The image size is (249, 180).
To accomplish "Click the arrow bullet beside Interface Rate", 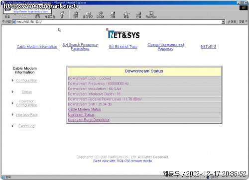I will click(x=12, y=114).
